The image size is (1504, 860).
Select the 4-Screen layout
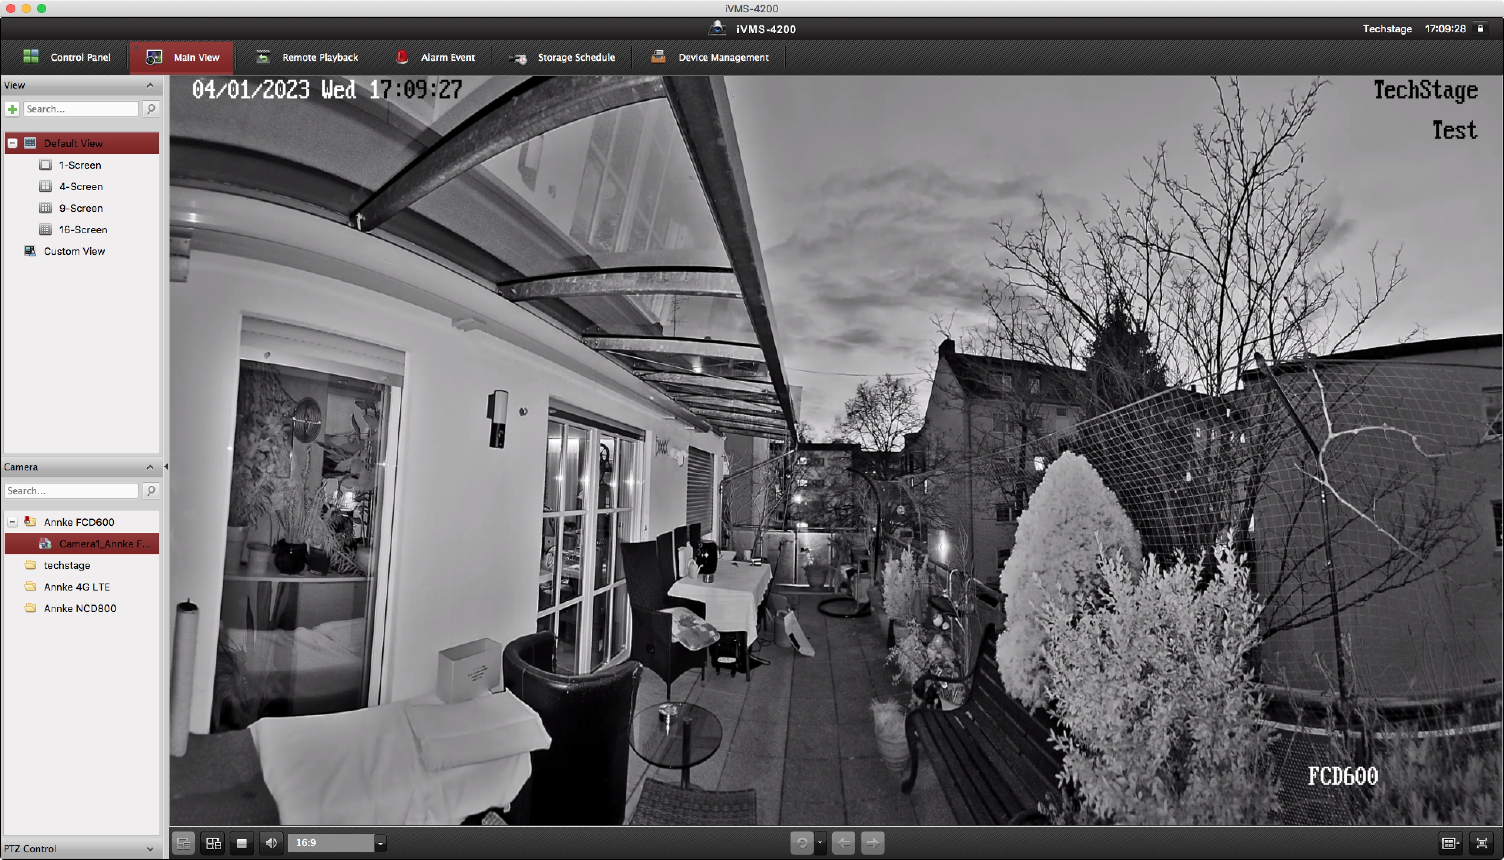81,187
